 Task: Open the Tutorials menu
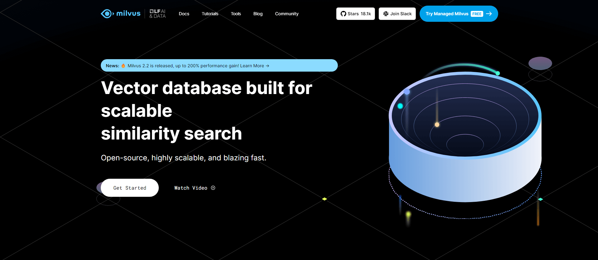(210, 14)
